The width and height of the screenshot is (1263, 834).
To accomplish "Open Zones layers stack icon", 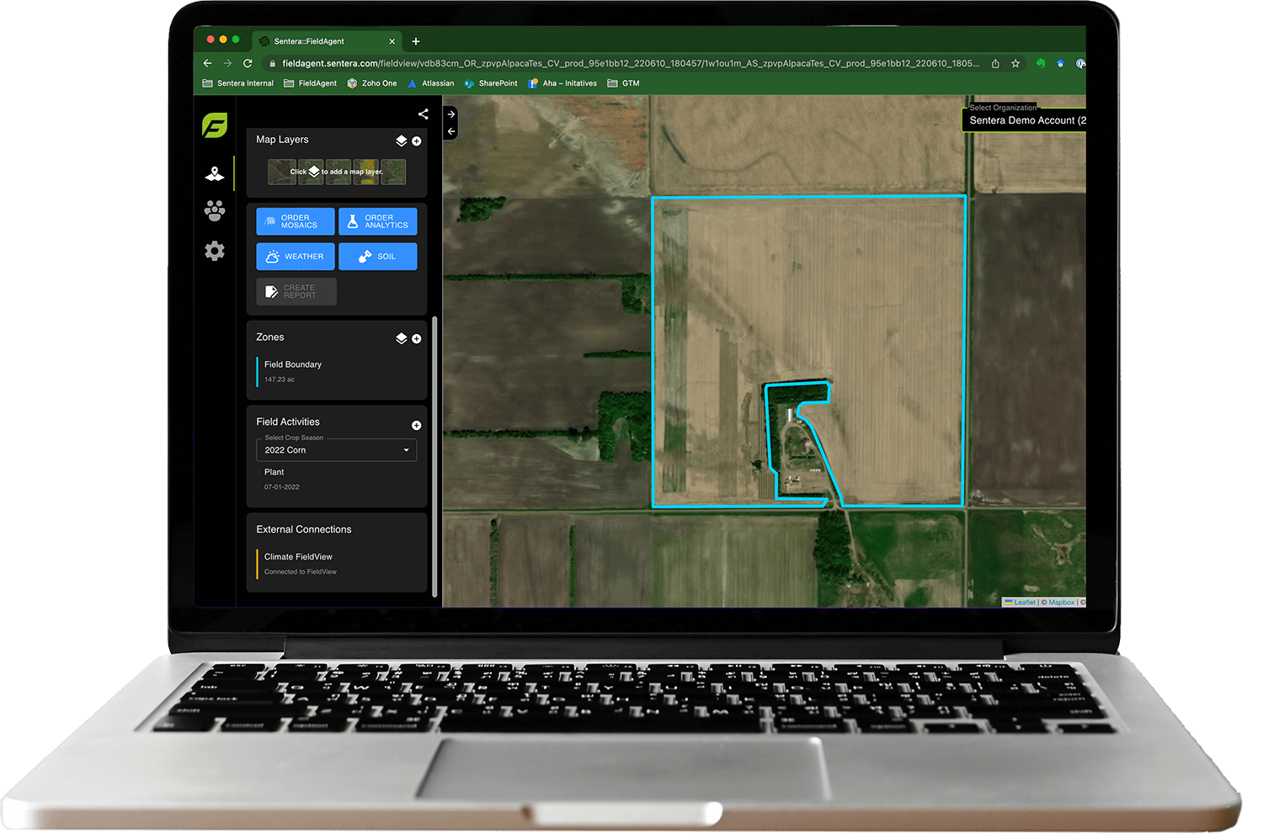I will pos(402,338).
